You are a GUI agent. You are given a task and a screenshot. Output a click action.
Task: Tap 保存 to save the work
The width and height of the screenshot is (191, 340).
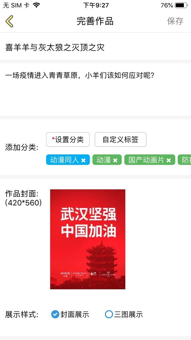click(175, 21)
